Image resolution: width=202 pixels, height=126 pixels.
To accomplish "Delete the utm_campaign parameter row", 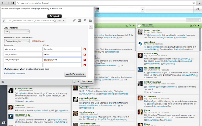I will click(85, 60).
